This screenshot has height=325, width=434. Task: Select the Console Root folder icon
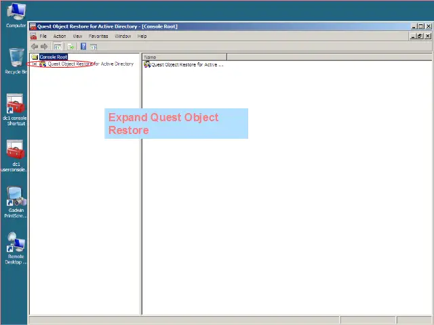(35, 57)
